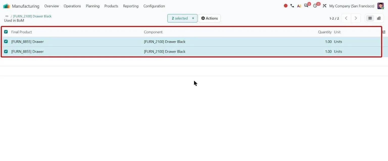The image size is (388, 161).
Task: Uncheck the first Drawer row checkbox
Action: tap(6, 42)
